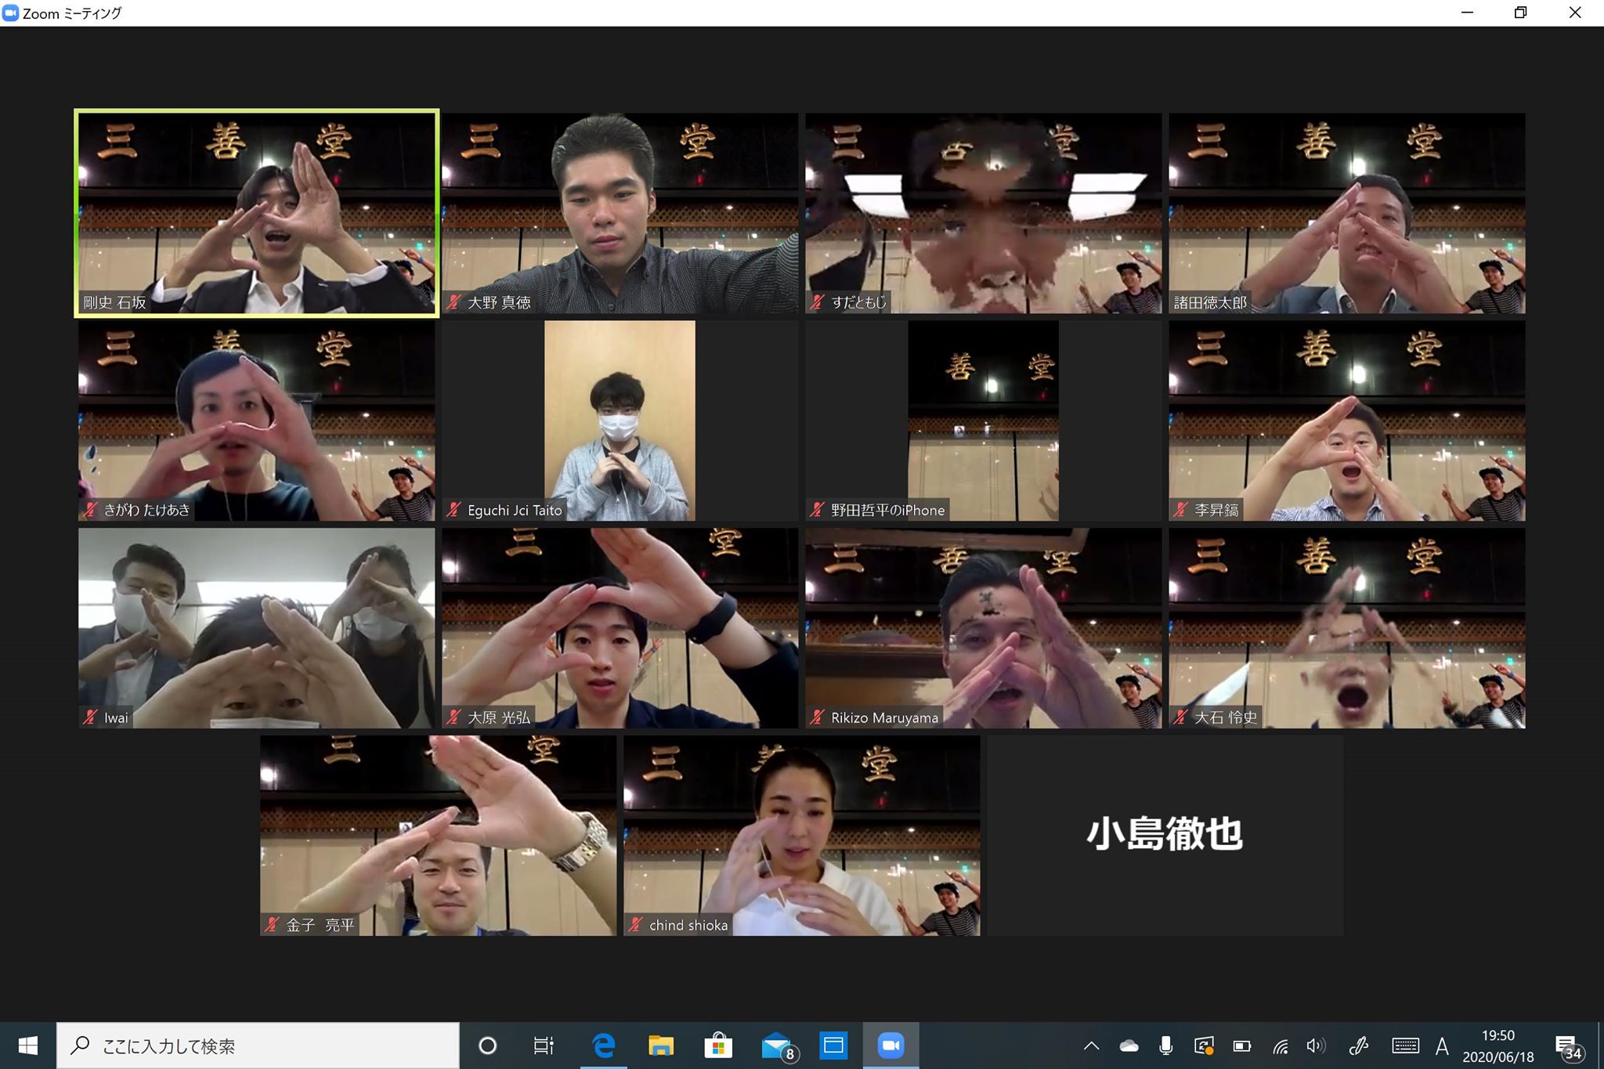Click the microphone tray icon
The width and height of the screenshot is (1604, 1069).
[x=1165, y=1046]
